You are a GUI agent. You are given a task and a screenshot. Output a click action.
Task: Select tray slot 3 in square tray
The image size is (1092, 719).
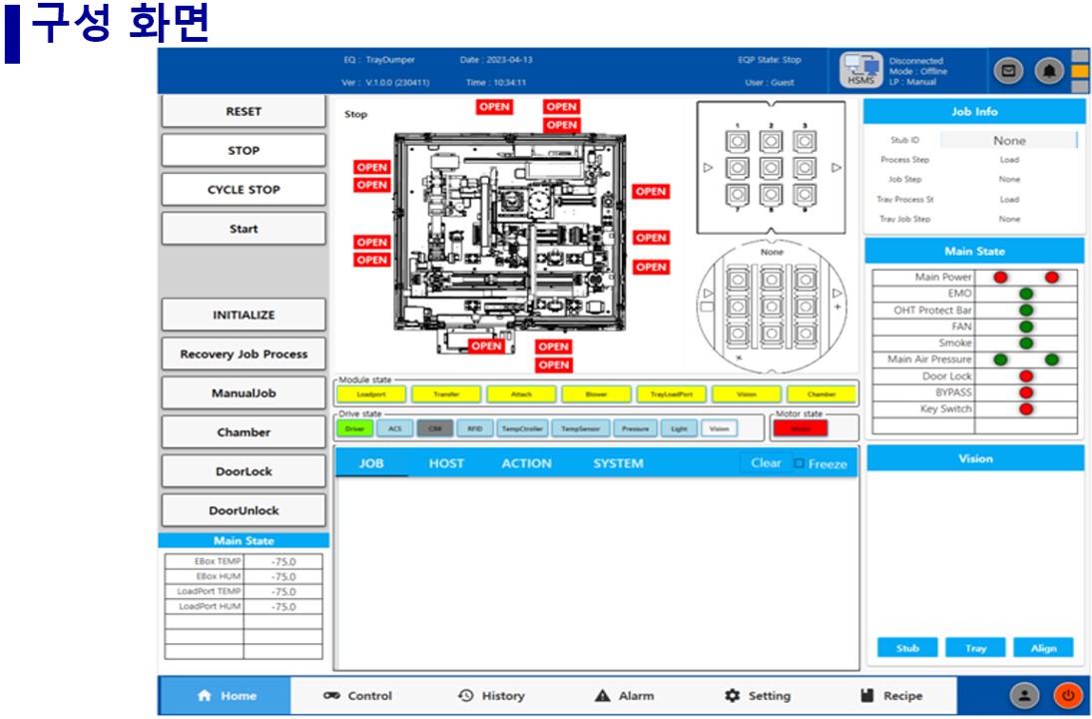[805, 142]
